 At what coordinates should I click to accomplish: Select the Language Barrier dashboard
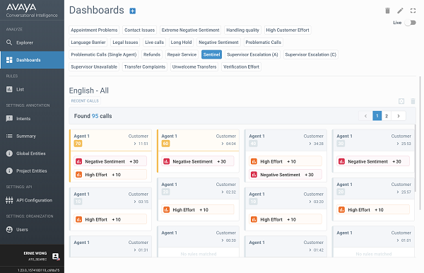click(88, 42)
